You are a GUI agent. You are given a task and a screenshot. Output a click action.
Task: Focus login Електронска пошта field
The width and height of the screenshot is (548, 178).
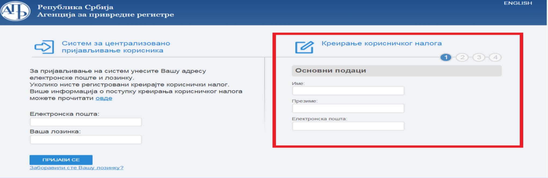click(x=86, y=122)
